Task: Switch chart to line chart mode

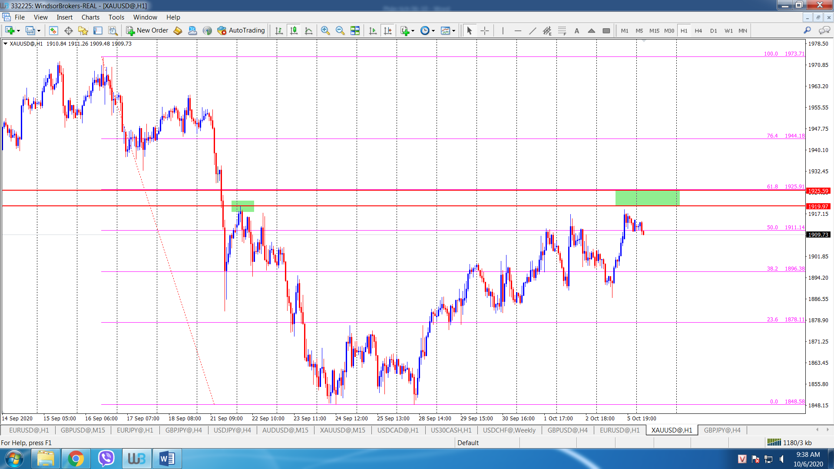Action: [309, 30]
